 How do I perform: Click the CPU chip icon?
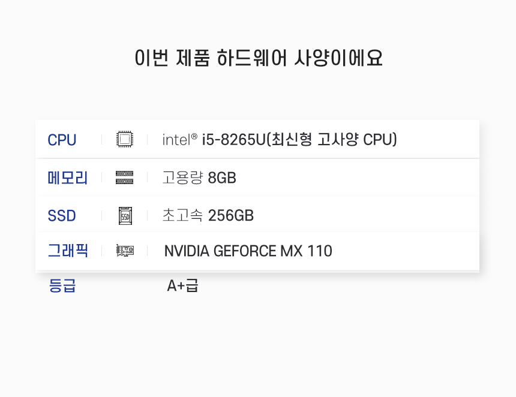click(124, 140)
